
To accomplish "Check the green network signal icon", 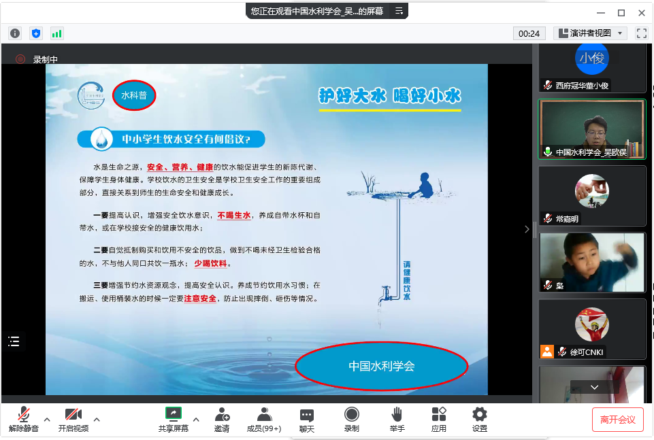I will click(x=56, y=33).
